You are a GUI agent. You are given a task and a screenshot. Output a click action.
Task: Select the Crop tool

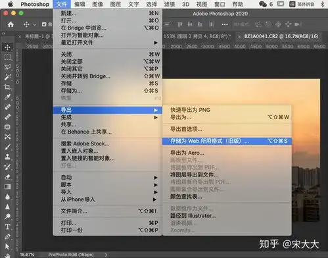coord(7,87)
